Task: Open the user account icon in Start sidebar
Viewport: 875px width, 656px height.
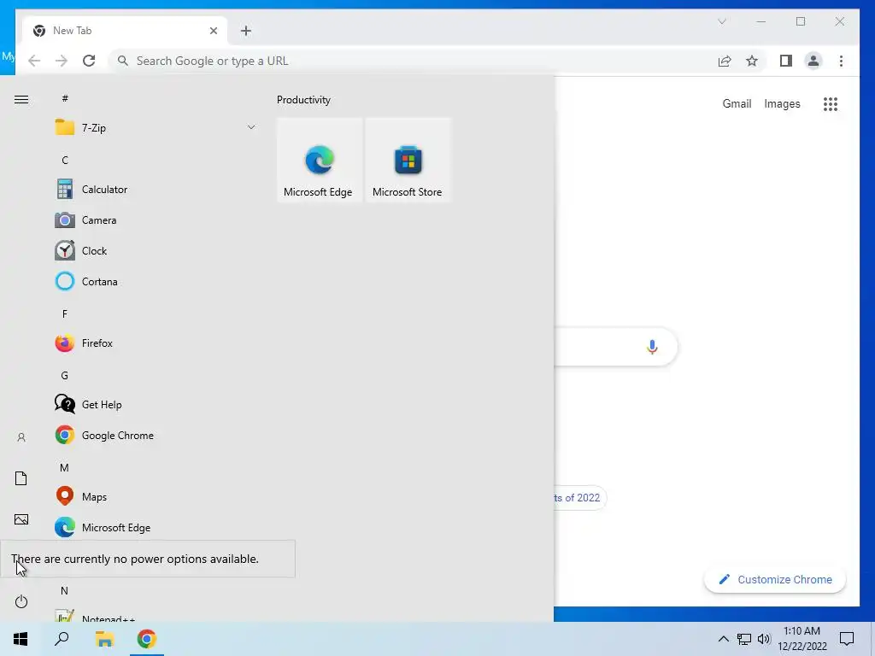Action: click(21, 437)
